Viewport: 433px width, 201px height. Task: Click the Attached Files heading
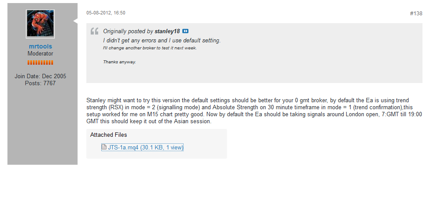109,135
